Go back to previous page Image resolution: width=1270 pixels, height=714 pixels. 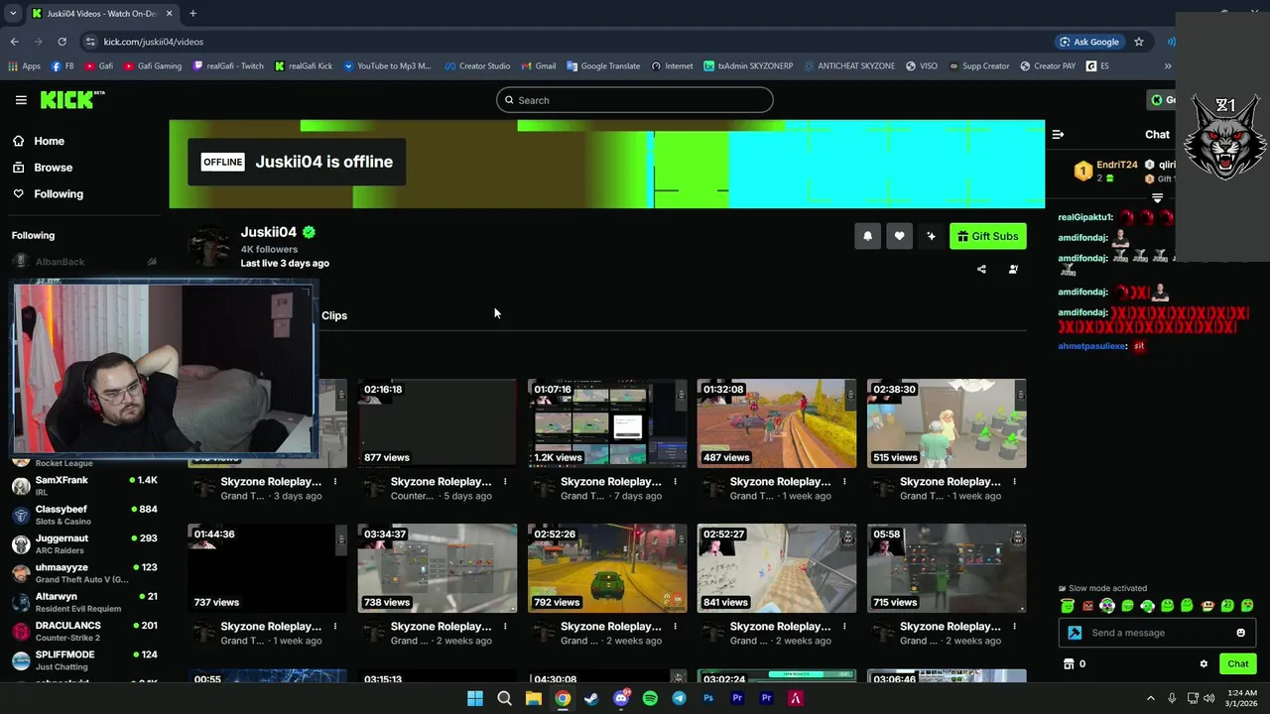tap(14, 42)
